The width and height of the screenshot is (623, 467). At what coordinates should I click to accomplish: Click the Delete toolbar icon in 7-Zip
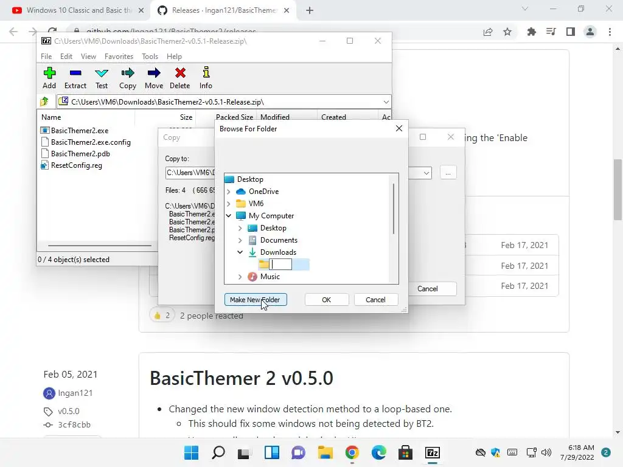(x=180, y=78)
